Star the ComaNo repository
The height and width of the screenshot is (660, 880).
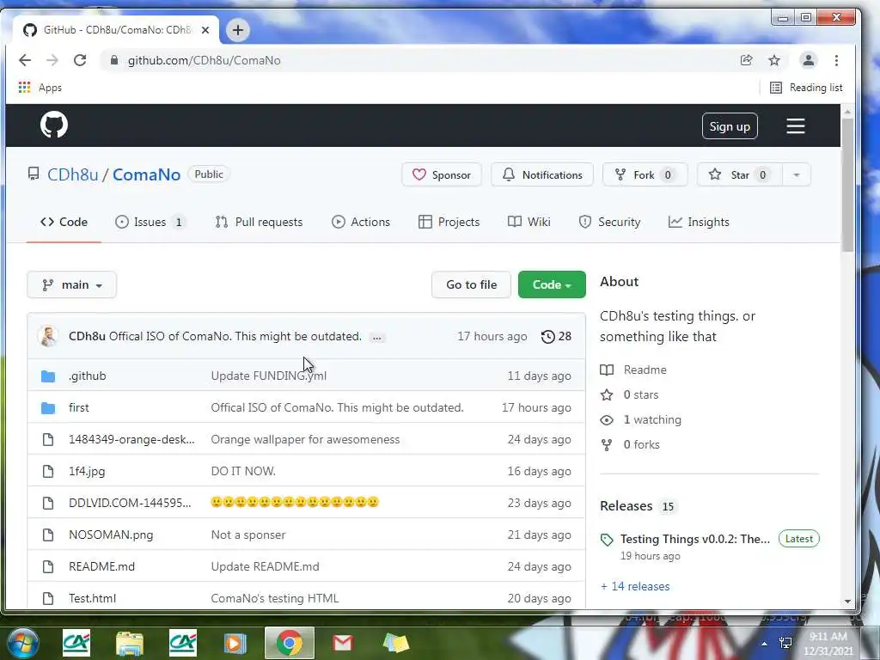740,174
